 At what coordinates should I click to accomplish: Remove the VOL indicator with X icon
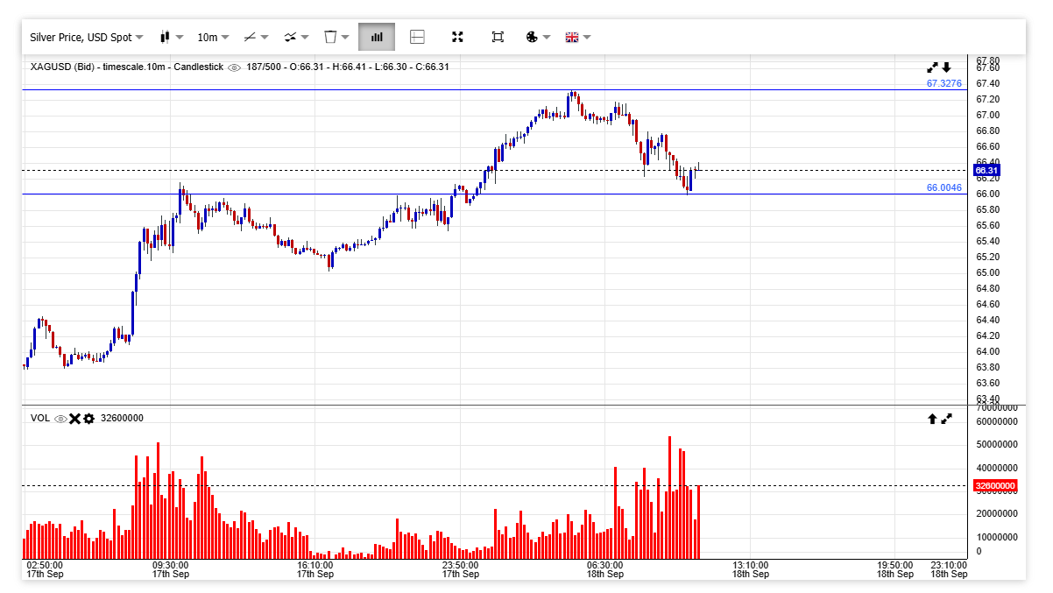(x=74, y=419)
